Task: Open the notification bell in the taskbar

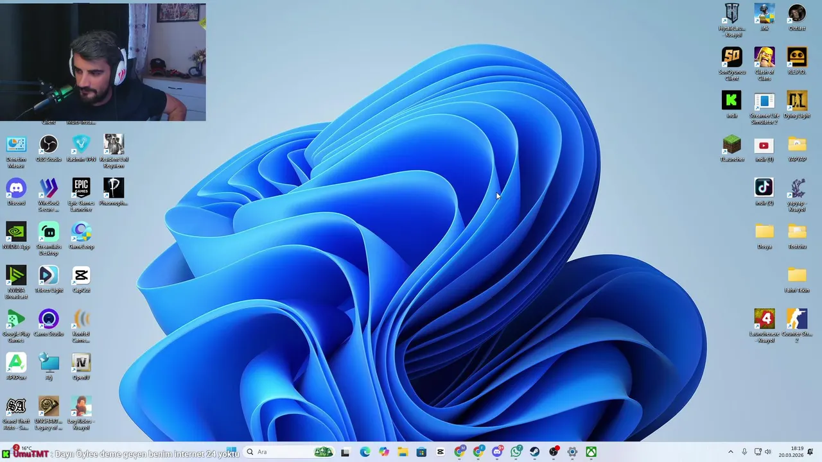Action: click(810, 452)
